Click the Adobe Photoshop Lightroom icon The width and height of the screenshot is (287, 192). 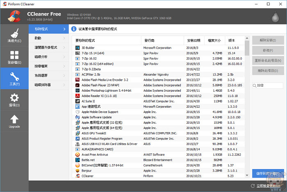pos(77,90)
